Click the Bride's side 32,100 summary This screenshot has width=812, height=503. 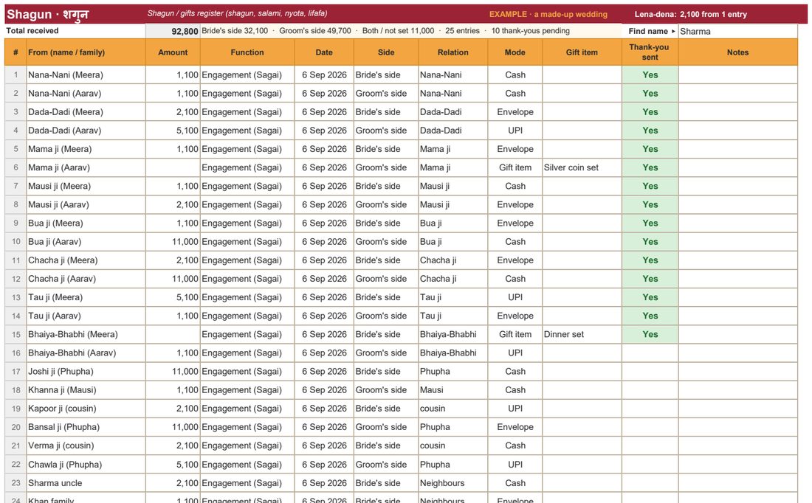click(235, 31)
